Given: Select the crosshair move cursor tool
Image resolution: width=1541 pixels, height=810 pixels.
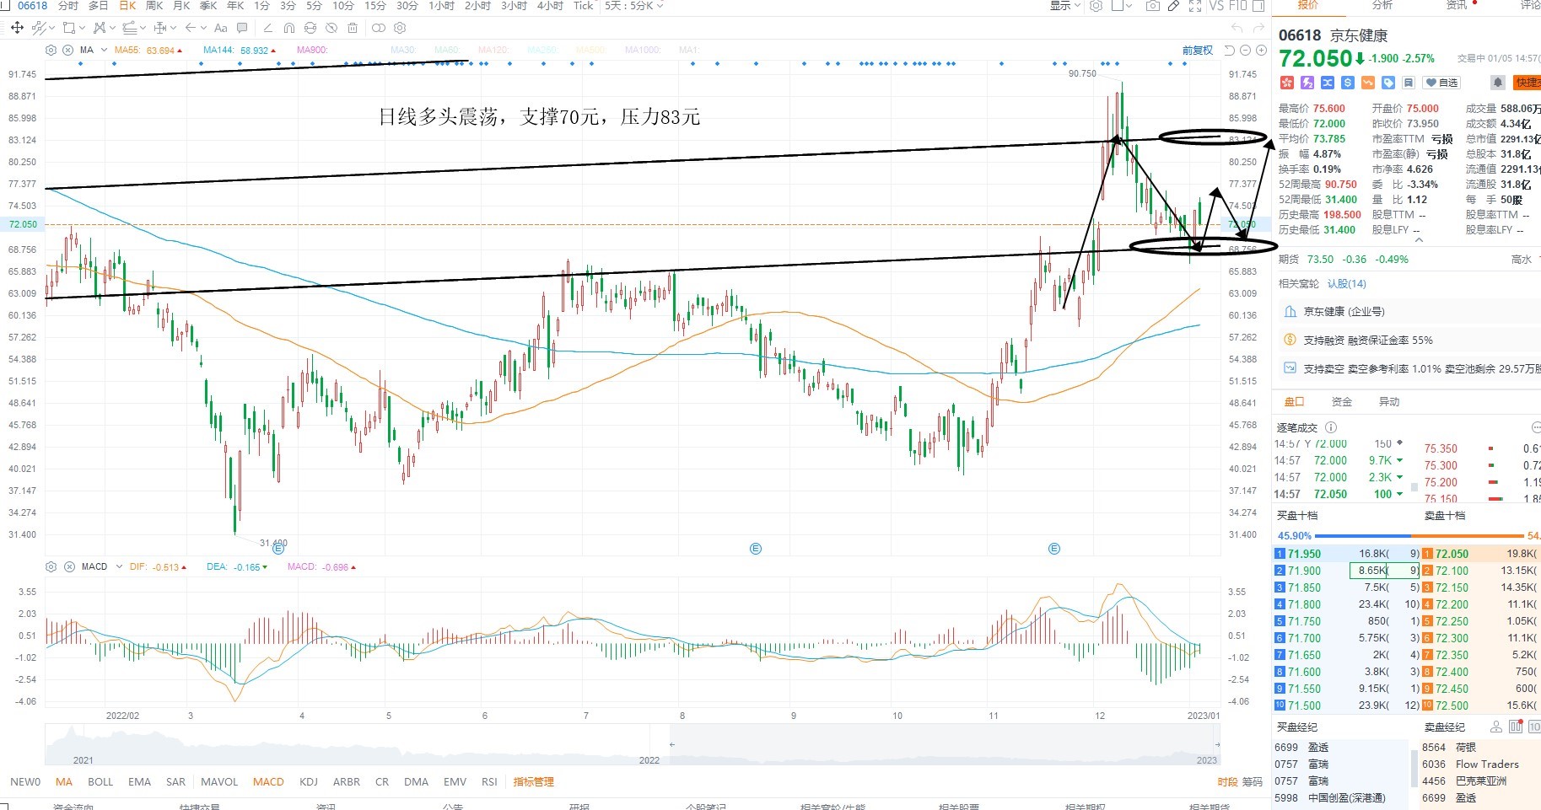Looking at the screenshot, I should [x=17, y=28].
